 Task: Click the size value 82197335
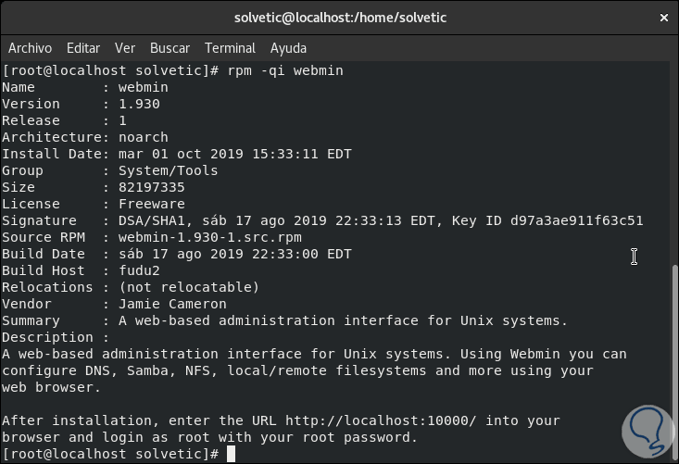tap(151, 187)
